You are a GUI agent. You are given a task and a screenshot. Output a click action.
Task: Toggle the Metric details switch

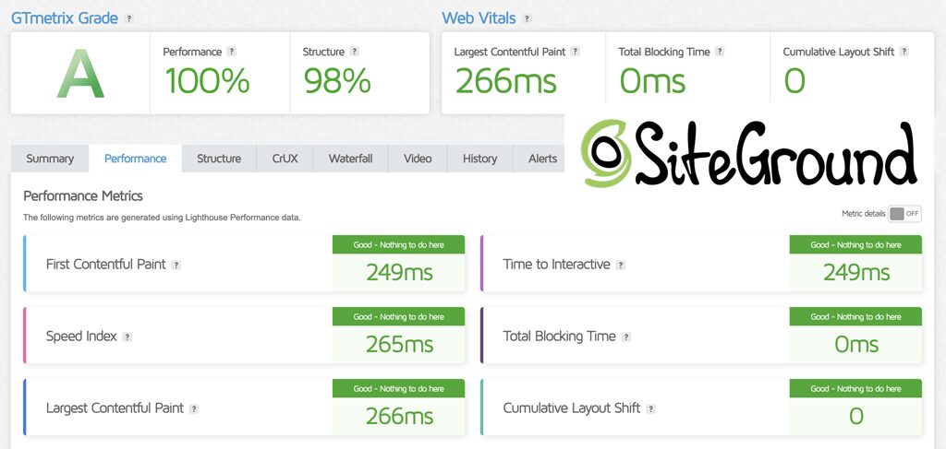(x=904, y=214)
